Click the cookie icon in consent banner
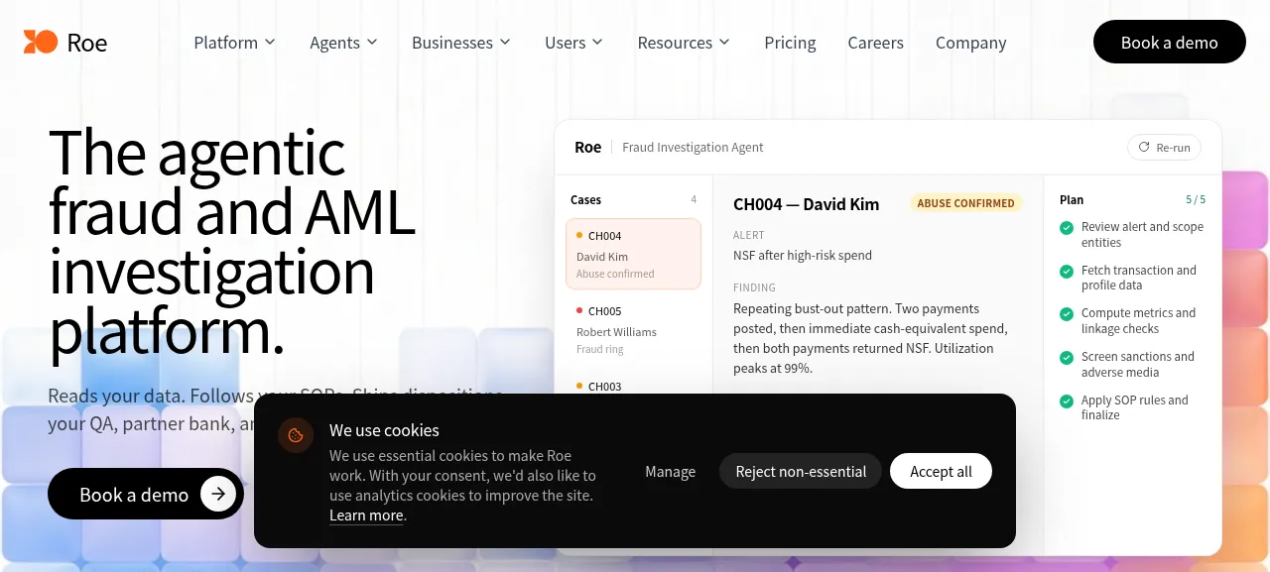The height and width of the screenshot is (572, 1270). 296,435
